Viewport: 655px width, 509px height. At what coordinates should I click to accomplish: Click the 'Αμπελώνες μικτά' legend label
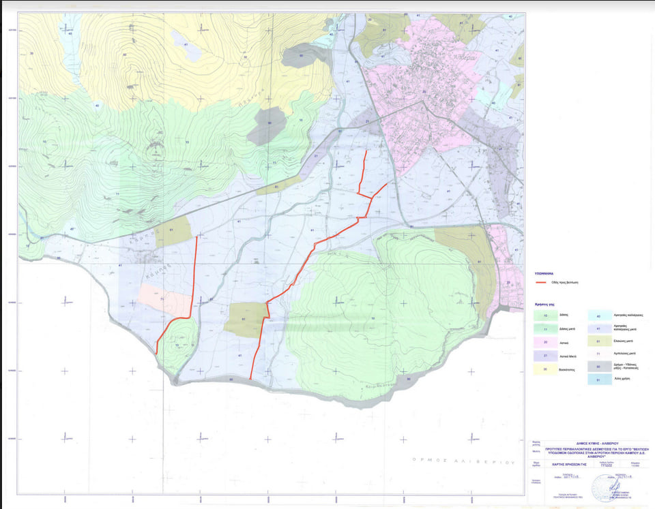tap(624, 354)
